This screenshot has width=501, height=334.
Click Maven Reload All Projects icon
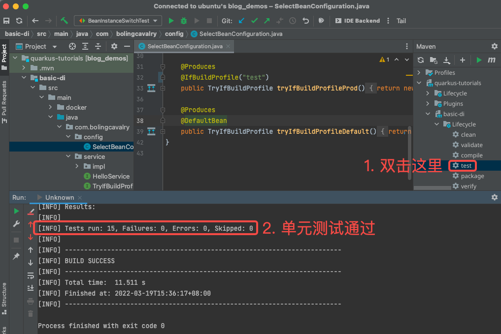coord(421,60)
